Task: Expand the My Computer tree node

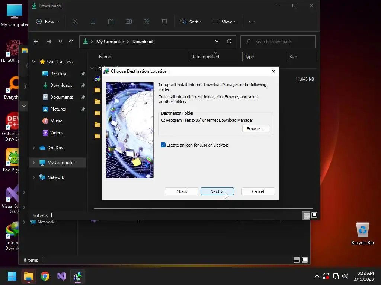Action: coord(34,163)
